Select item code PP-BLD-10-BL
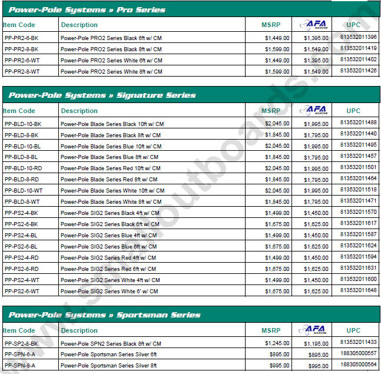 click(x=22, y=147)
